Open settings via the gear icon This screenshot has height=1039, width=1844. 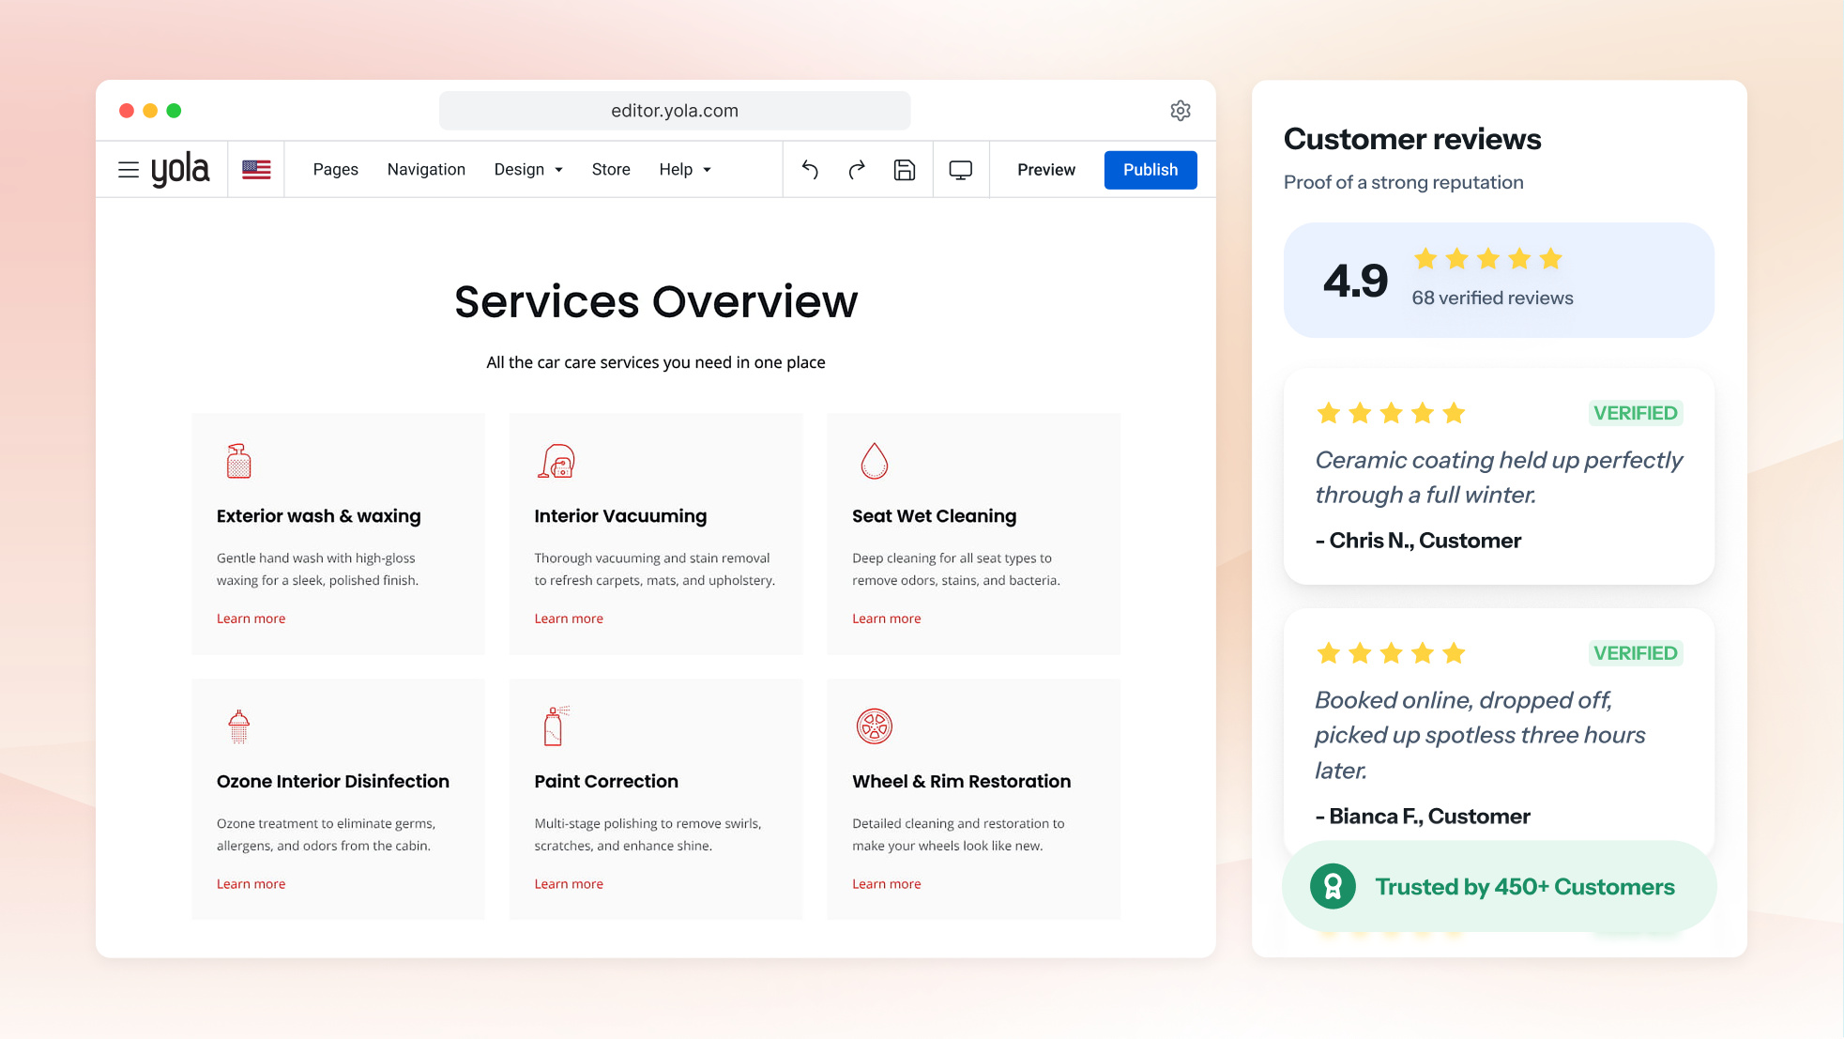[x=1181, y=111]
